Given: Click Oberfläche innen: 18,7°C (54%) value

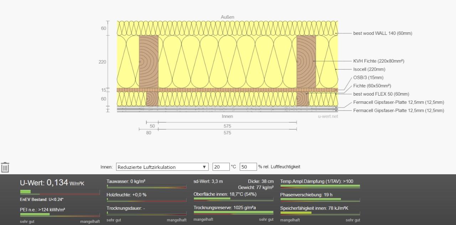Looking at the screenshot, I should pyautogui.click(x=225, y=194).
